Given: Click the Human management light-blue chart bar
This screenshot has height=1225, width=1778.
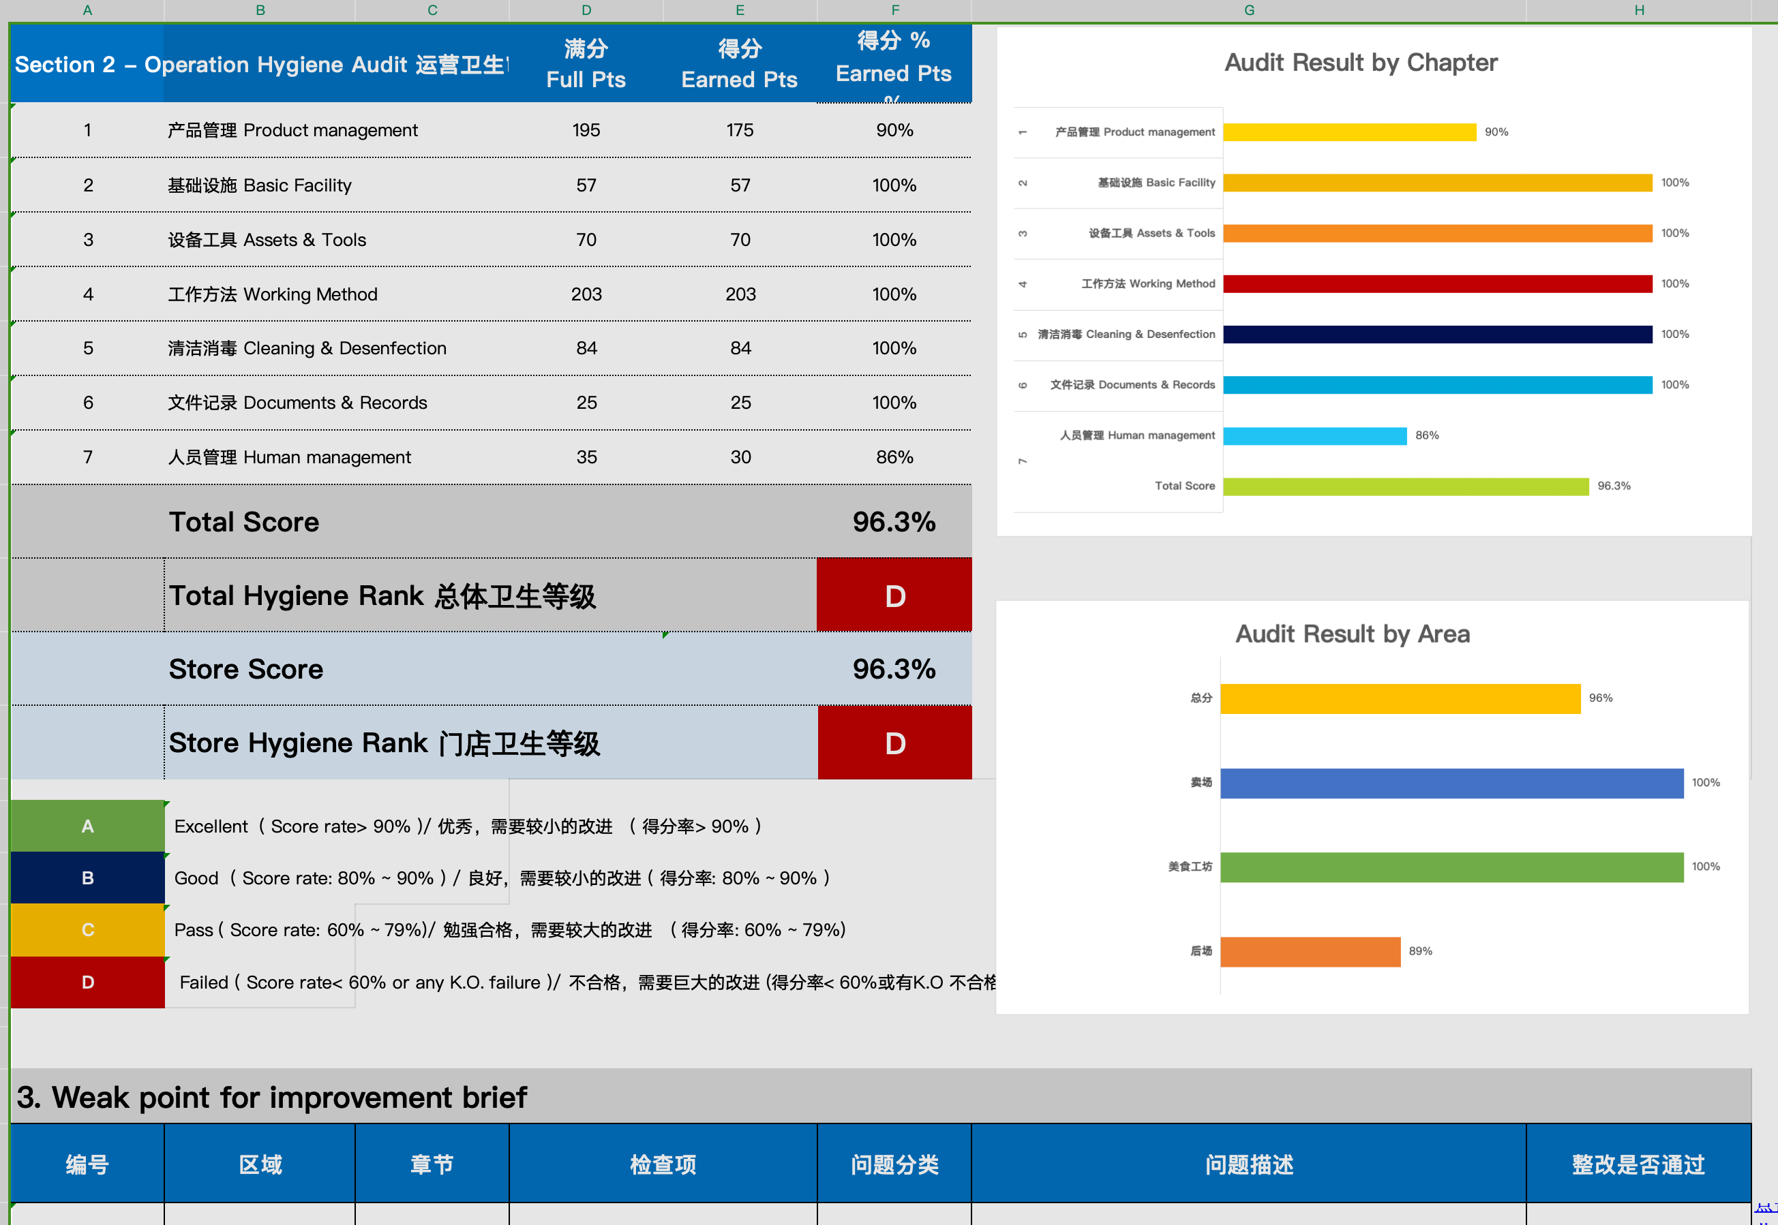Looking at the screenshot, I should tap(1315, 436).
